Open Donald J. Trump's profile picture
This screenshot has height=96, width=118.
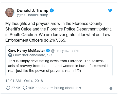10,12
